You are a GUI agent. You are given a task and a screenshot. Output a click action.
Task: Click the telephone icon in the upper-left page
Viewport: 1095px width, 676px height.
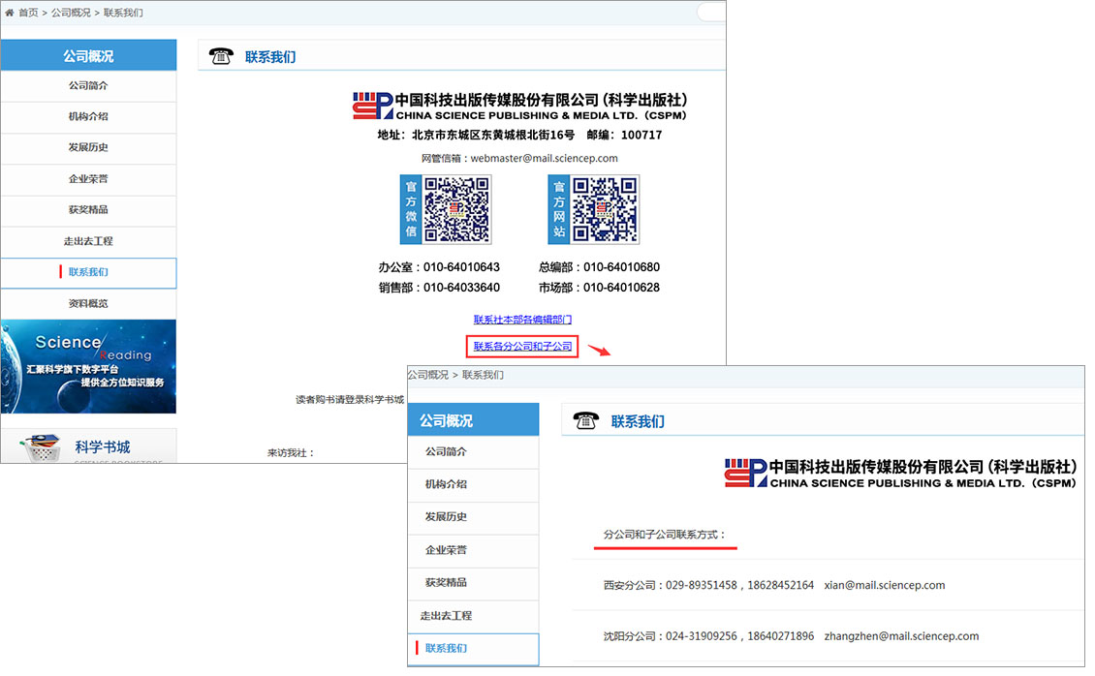tap(221, 56)
